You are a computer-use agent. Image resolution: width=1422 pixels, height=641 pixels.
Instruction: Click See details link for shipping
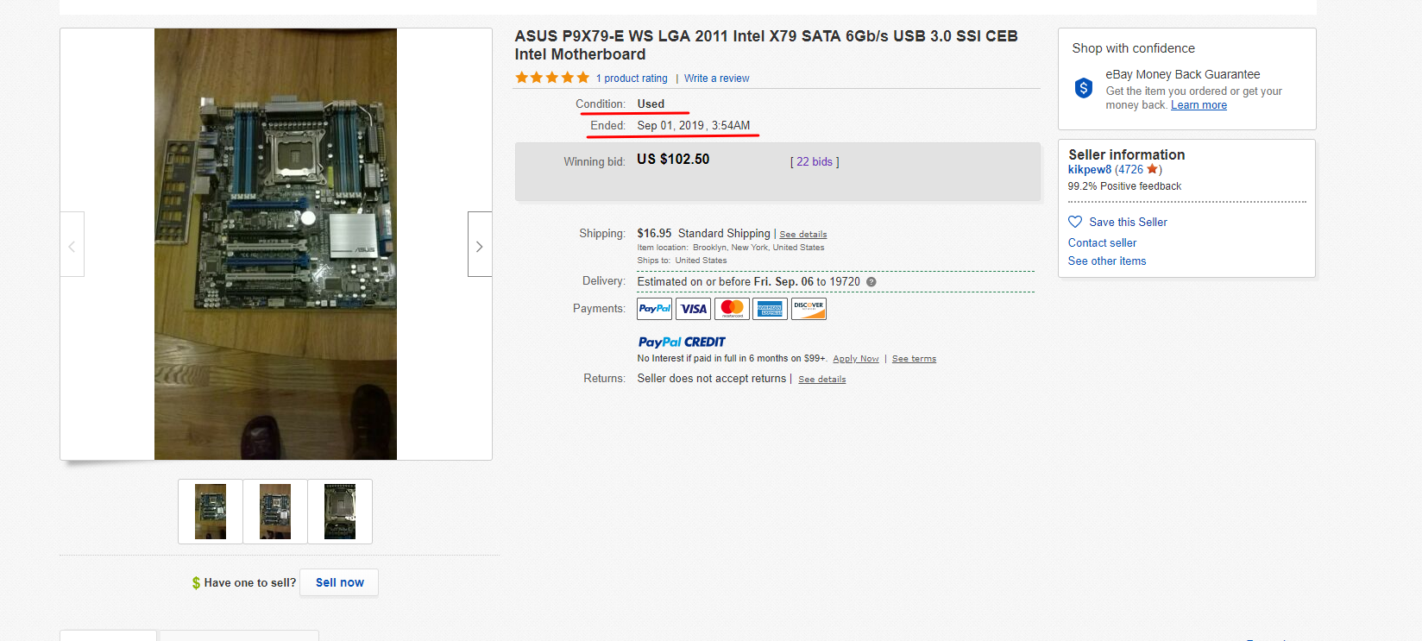803,235
